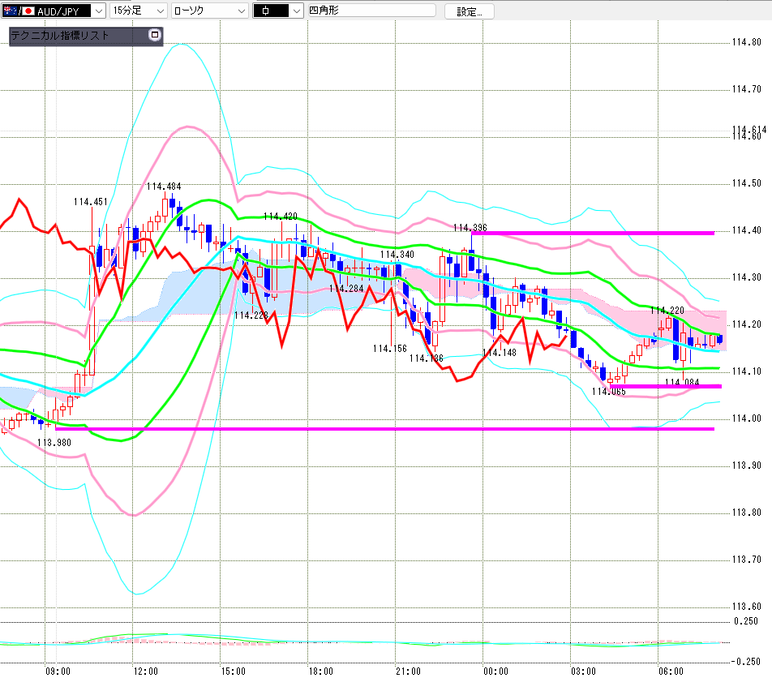
Task: Expand the candle color style dropdown arrow
Action: coord(296,11)
